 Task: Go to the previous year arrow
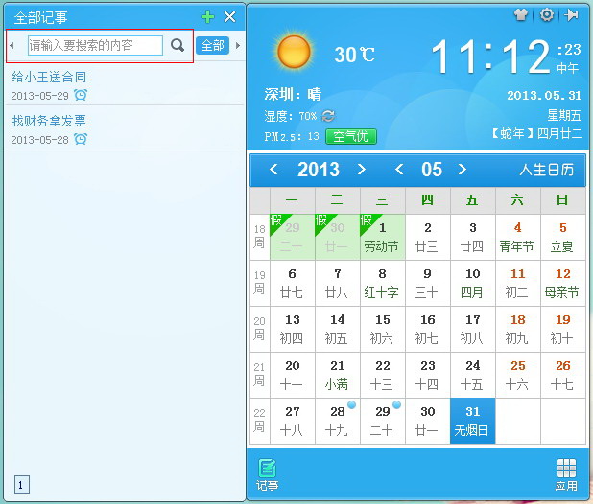273,170
